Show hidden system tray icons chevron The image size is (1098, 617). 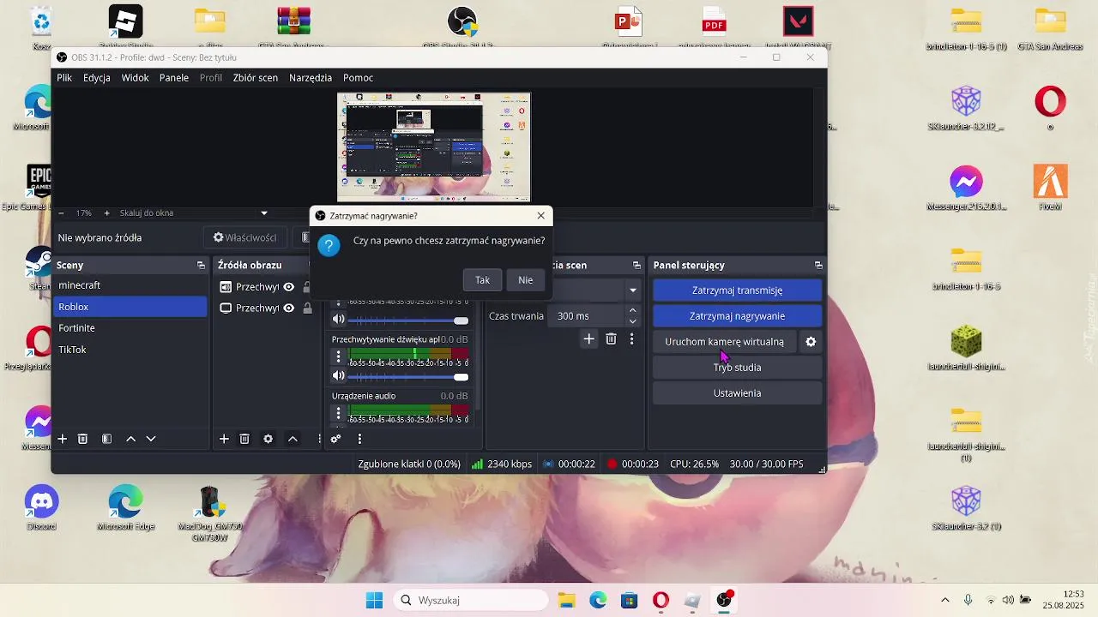click(x=945, y=600)
